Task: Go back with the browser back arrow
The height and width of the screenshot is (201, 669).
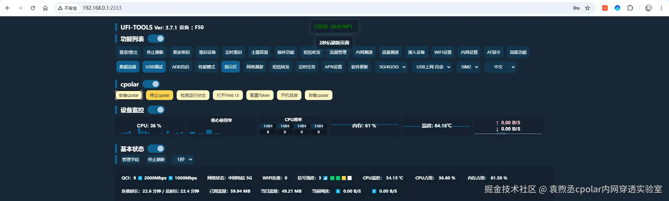Action: coord(8,8)
